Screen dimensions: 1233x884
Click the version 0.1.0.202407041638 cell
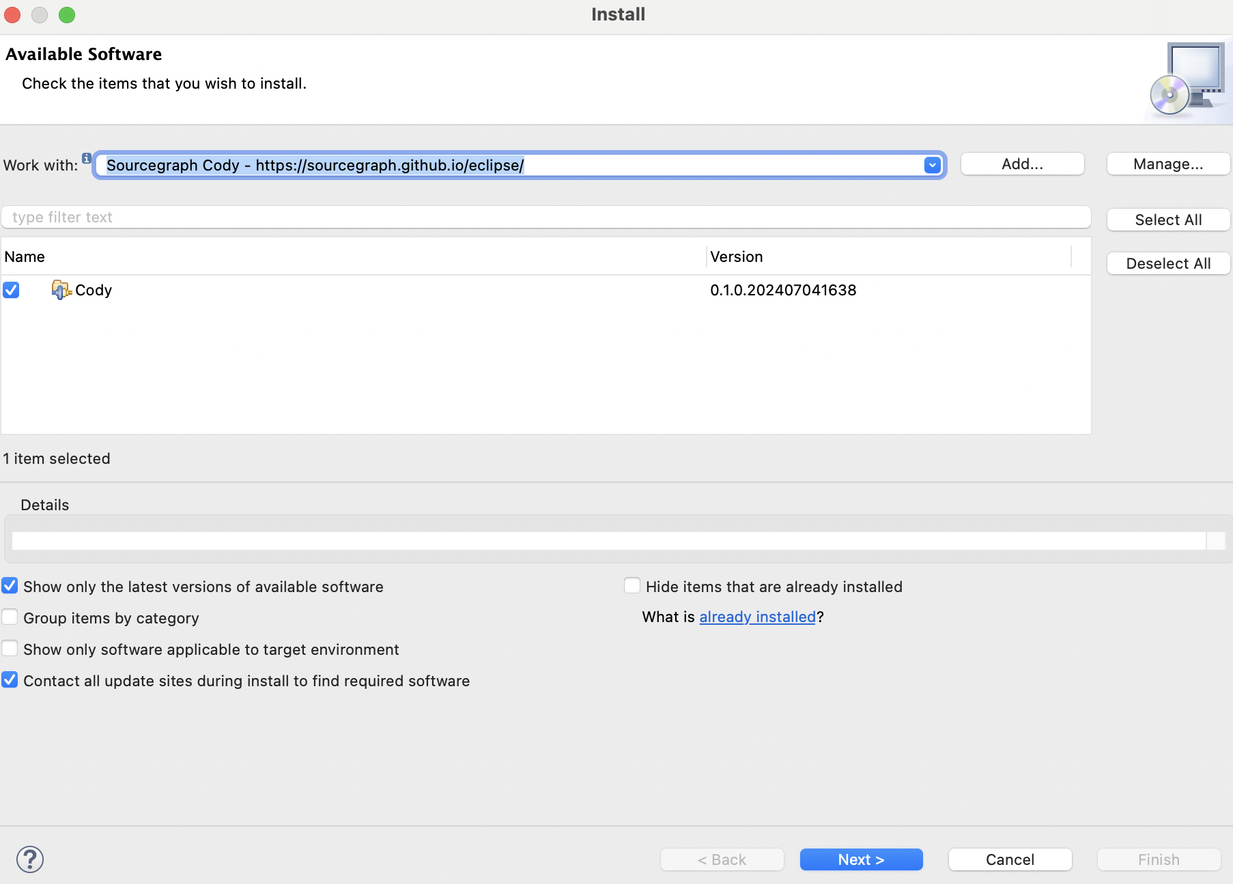783,290
